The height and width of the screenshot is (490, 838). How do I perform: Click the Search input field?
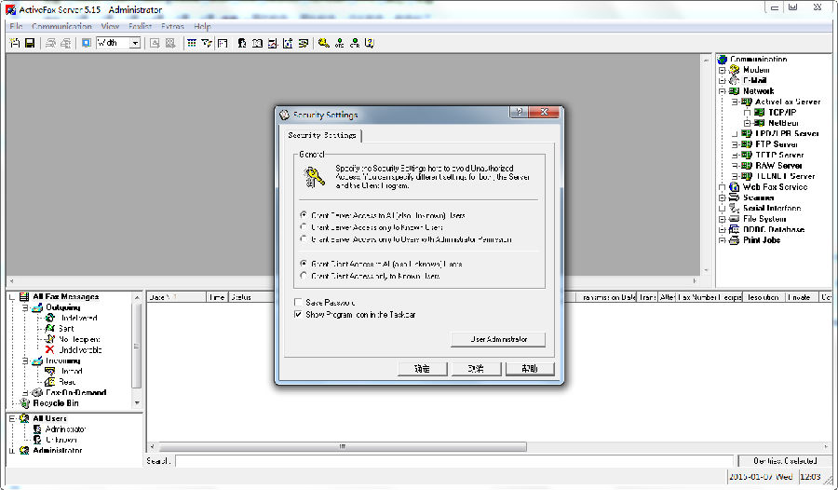(x=454, y=461)
